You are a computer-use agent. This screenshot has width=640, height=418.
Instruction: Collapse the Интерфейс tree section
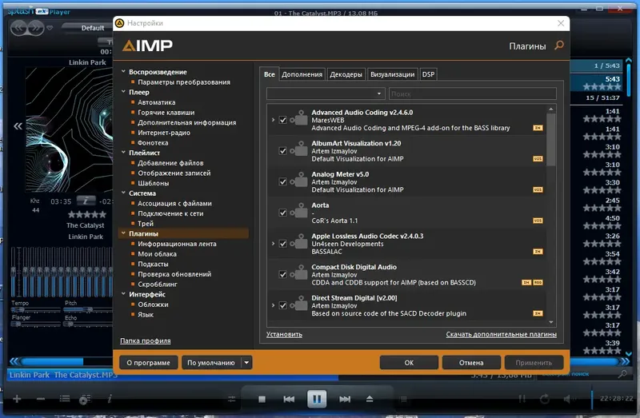click(x=123, y=293)
